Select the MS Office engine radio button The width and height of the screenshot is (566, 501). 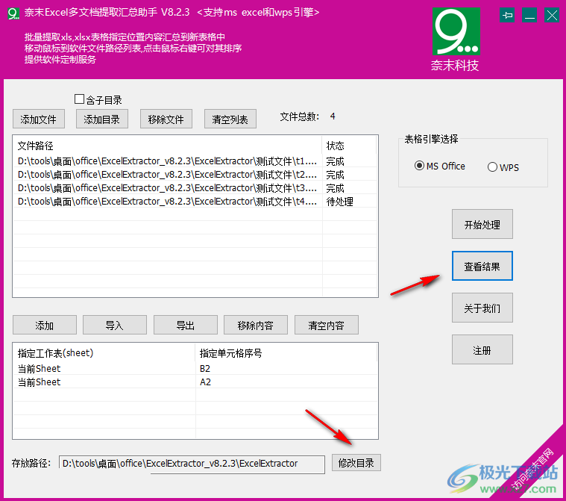coord(419,166)
